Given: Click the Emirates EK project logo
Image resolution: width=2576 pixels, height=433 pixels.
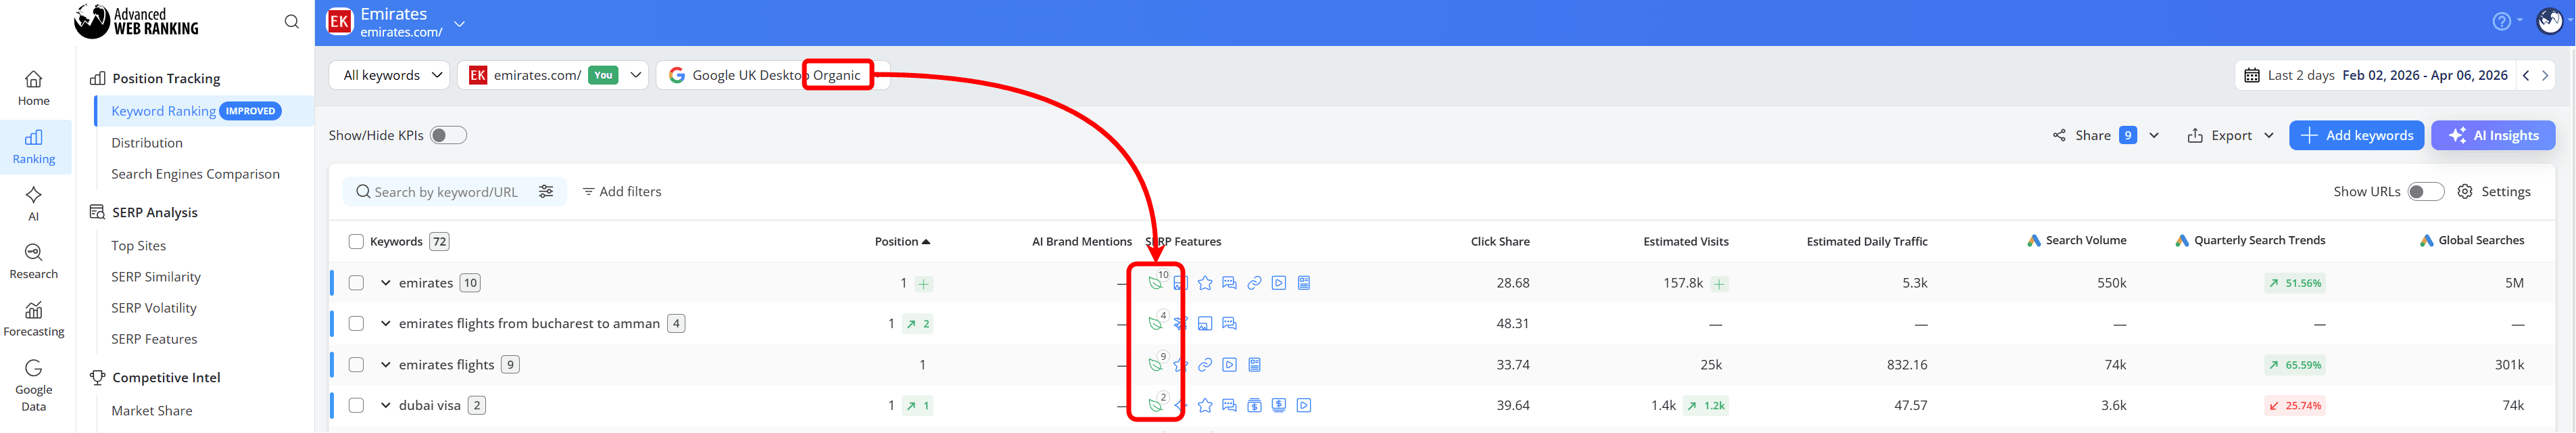Looking at the screenshot, I should pos(340,22).
